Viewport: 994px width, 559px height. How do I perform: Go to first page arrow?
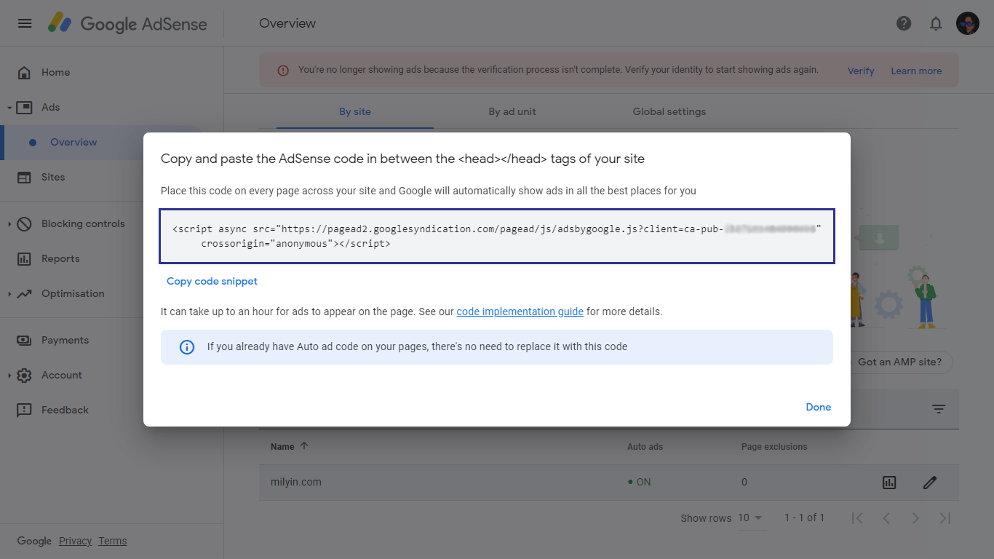coord(857,518)
